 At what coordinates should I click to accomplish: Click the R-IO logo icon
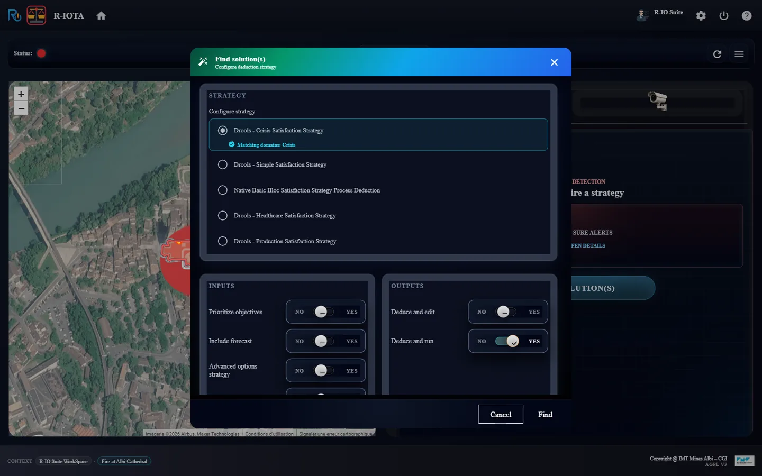pos(14,15)
